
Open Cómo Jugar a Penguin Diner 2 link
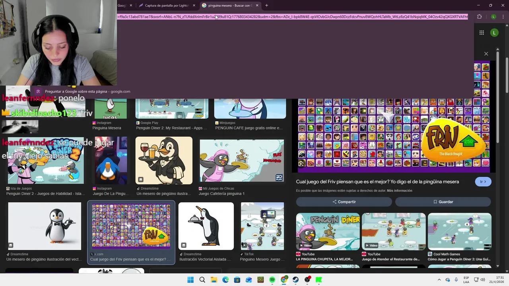coord(459,259)
